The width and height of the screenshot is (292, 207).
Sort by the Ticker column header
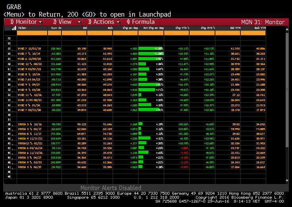pyautogui.click(x=22, y=28)
